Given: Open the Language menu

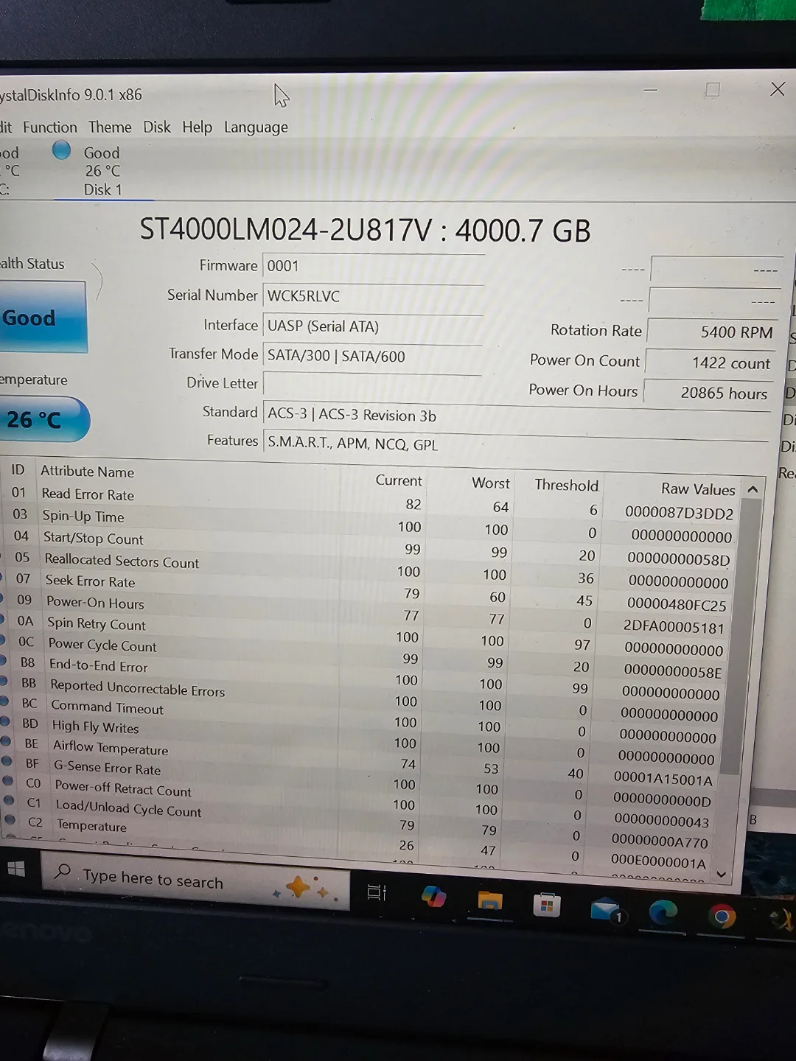Looking at the screenshot, I should coord(255,127).
